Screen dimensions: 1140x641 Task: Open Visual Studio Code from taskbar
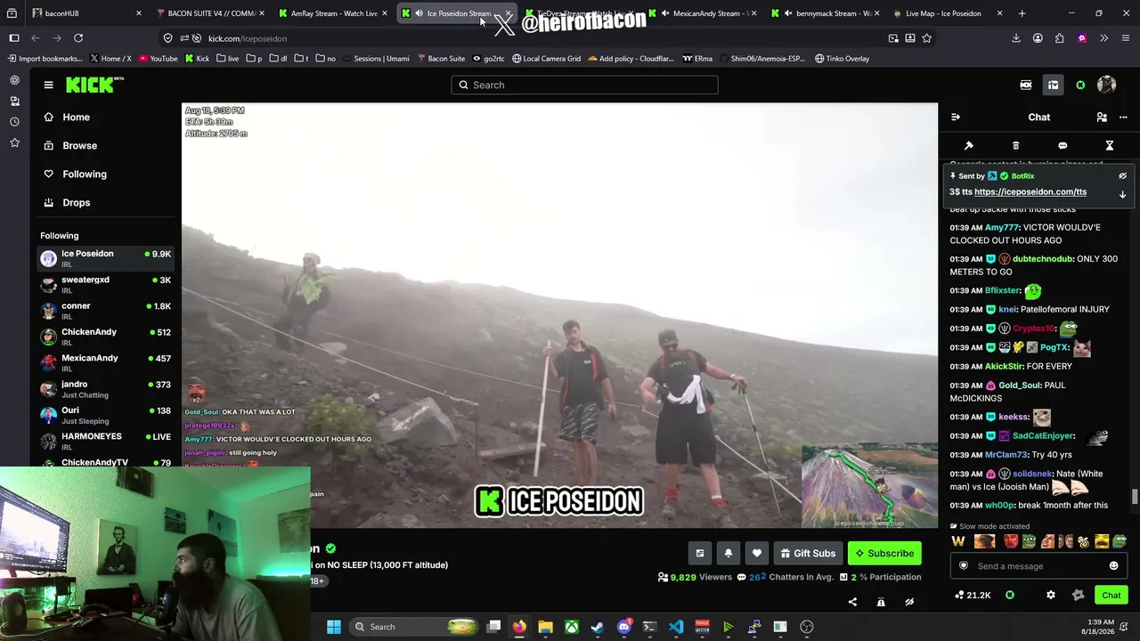tap(676, 627)
